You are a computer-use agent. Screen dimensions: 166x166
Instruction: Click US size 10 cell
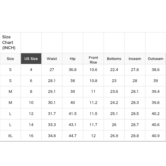(x=31, y=103)
